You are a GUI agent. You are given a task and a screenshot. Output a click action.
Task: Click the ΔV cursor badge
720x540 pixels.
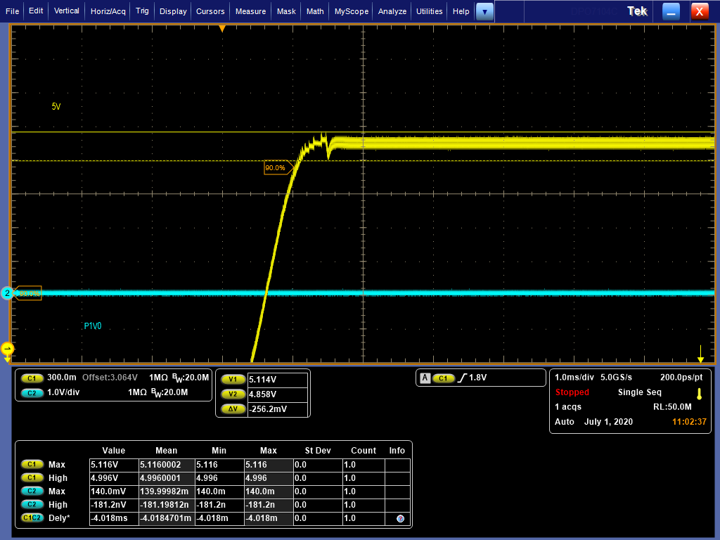tap(233, 409)
